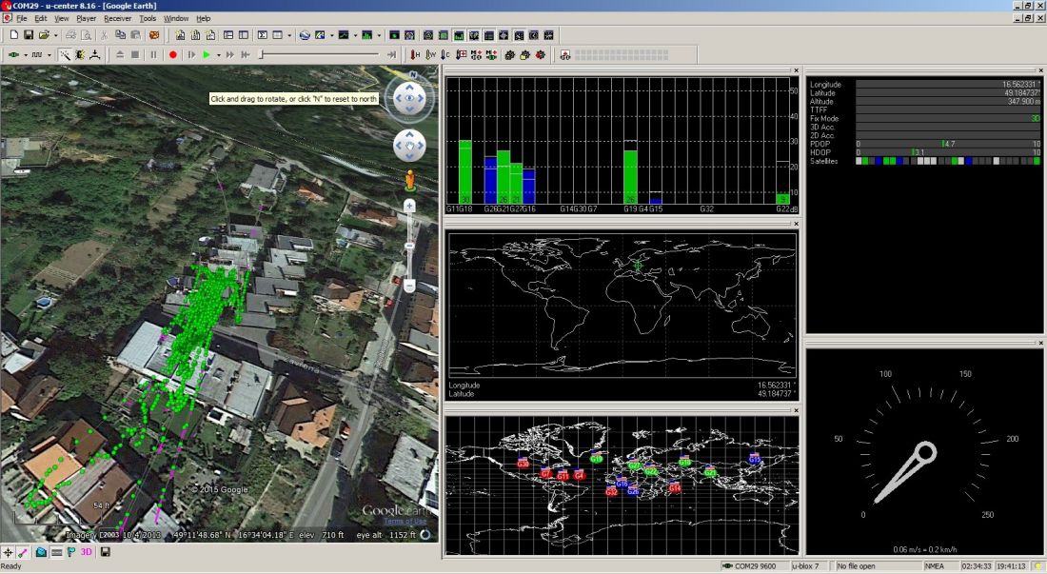1047x574 pixels.
Task: Expand the receiver port dropdown arrow
Action: pos(26,55)
